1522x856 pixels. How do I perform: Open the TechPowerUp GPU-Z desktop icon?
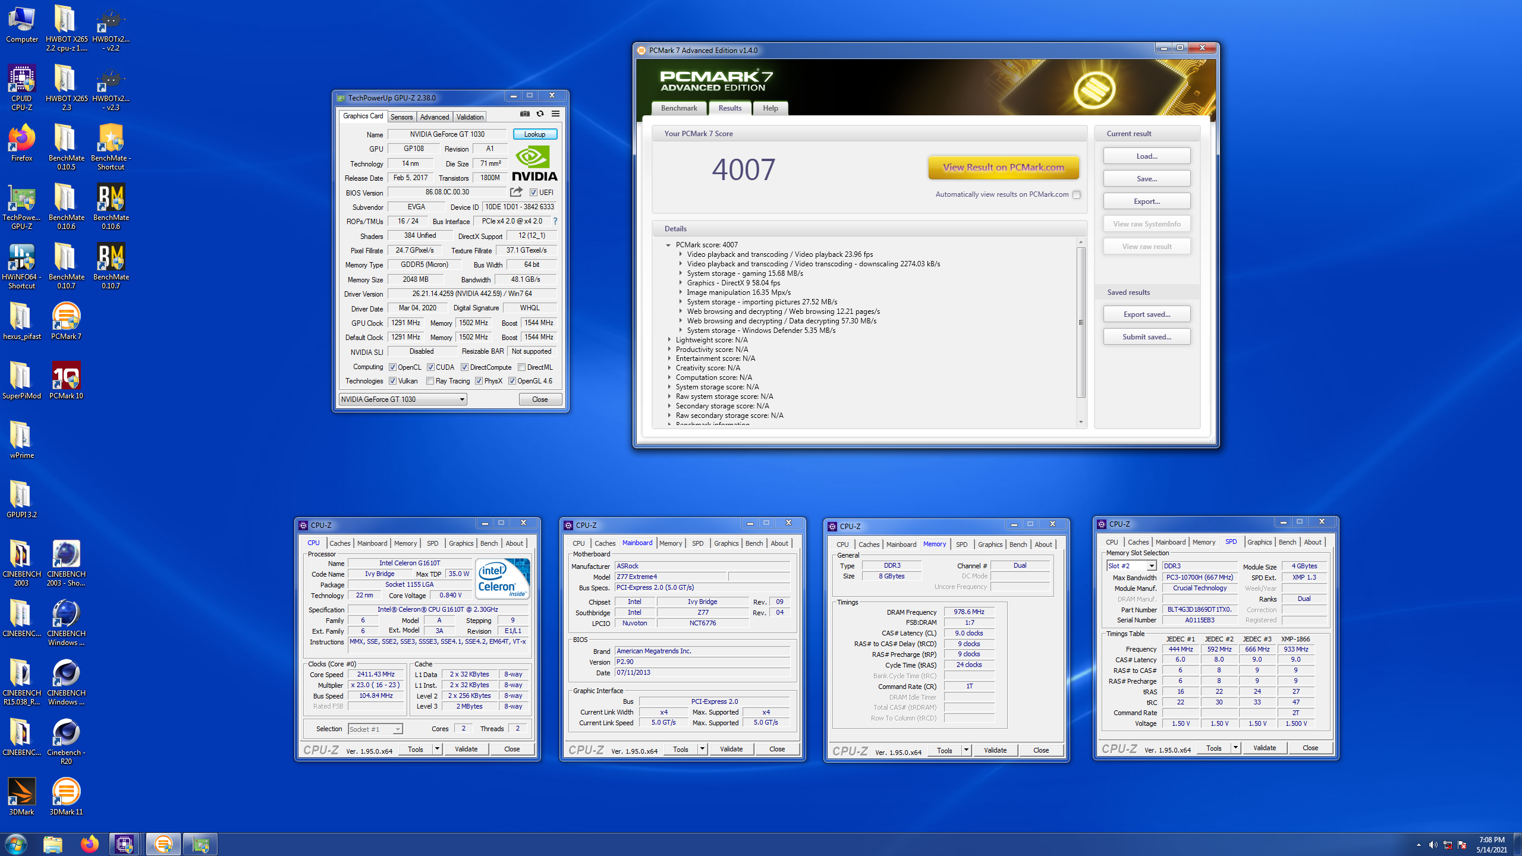(22, 207)
